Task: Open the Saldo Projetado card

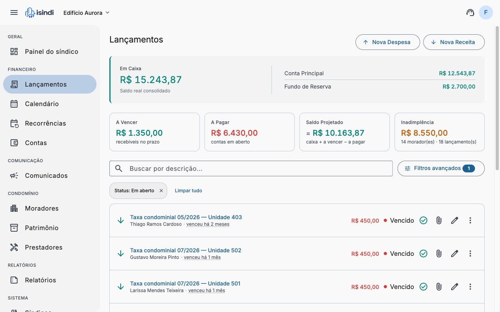Action: point(345,132)
